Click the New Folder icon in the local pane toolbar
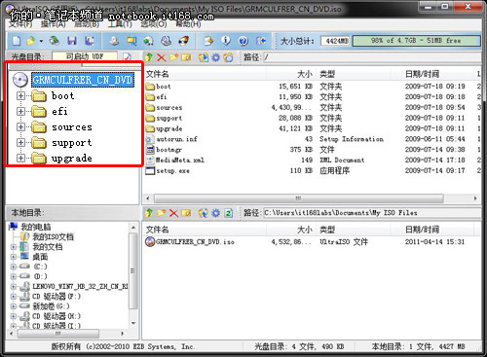Viewport: 487px width, 357px height. (162, 213)
